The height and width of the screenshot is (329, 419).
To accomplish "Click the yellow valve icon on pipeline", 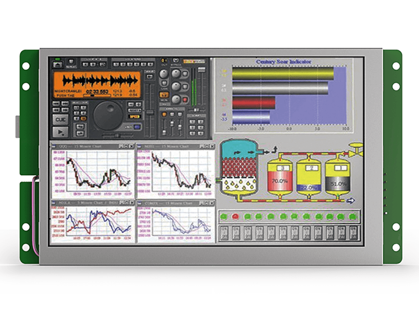I will point(356,150).
